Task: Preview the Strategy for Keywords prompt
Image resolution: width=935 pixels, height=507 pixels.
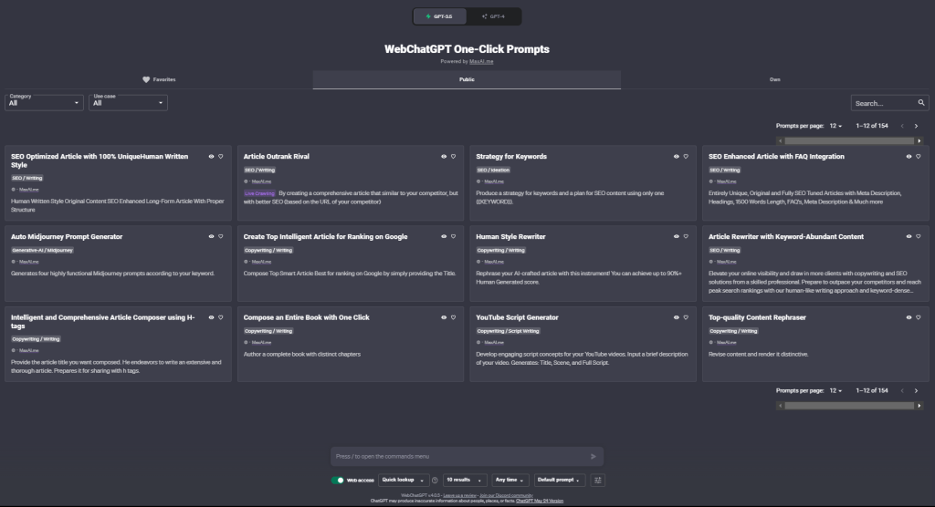Action: click(x=676, y=157)
